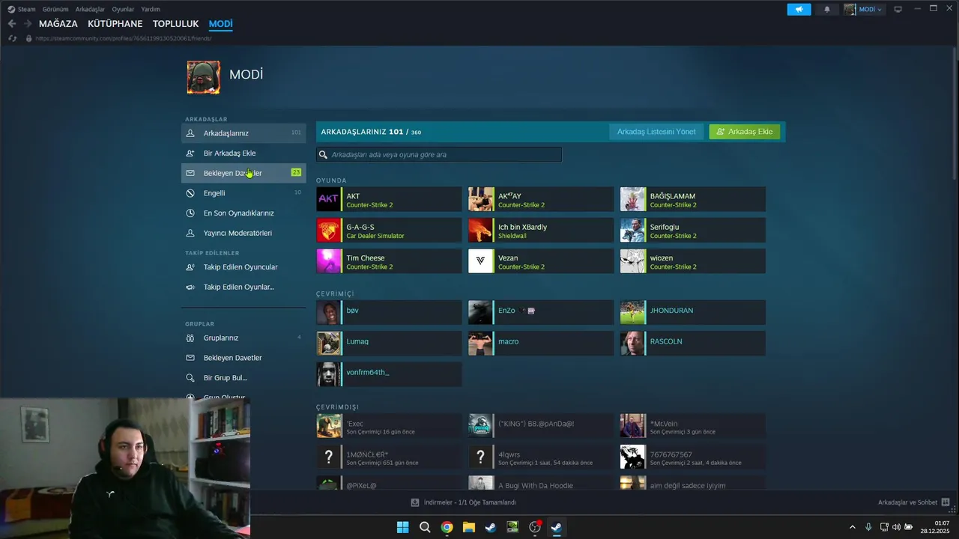Open wiozen friend card
Viewport: 959px width, 539px height.
[x=693, y=261]
